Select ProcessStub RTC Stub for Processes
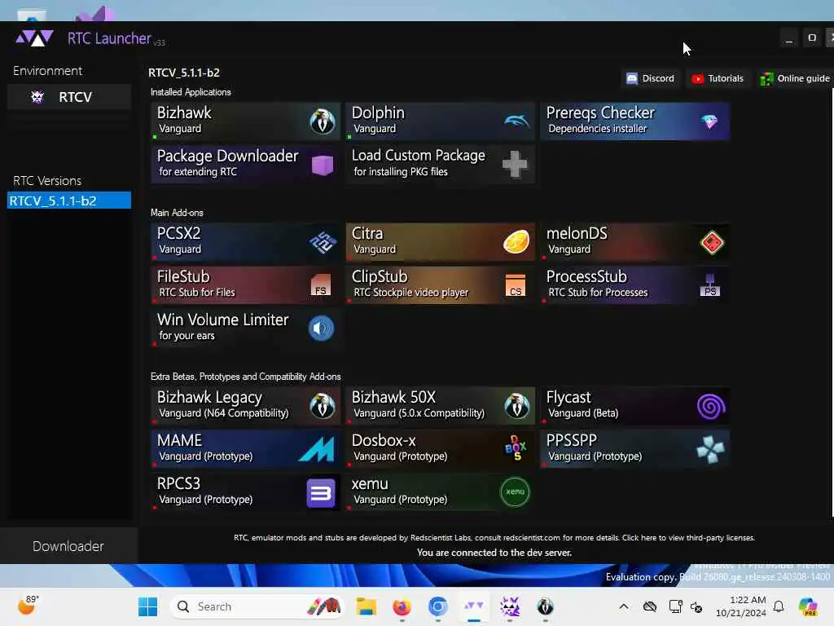The height and width of the screenshot is (626, 834). (634, 285)
